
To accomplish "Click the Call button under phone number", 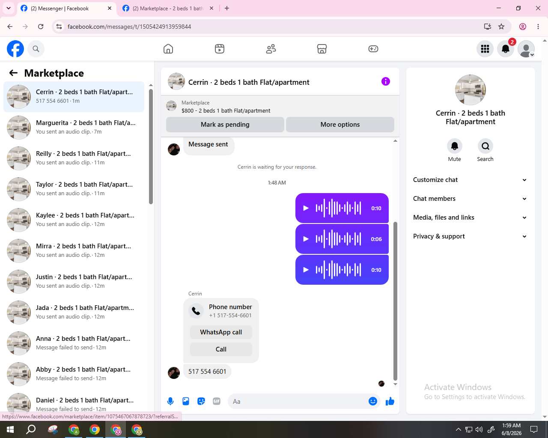I will tap(221, 349).
